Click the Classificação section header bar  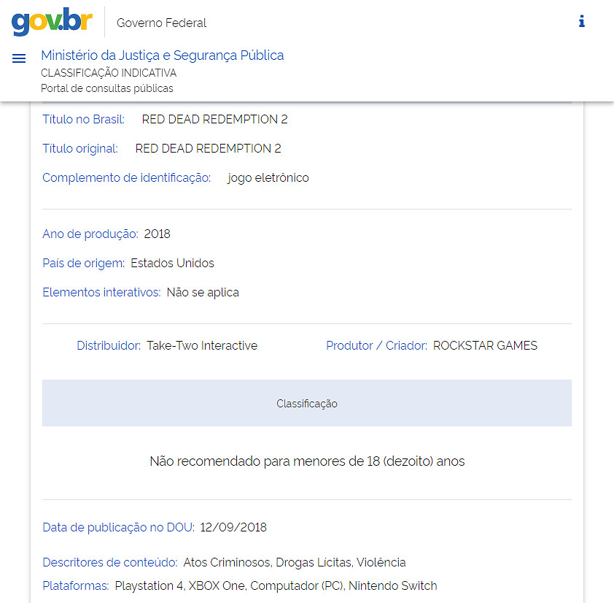[x=306, y=403]
